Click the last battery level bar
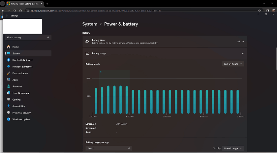Image resolution: width=277 pixels, height=153 pixels. coord(238,102)
